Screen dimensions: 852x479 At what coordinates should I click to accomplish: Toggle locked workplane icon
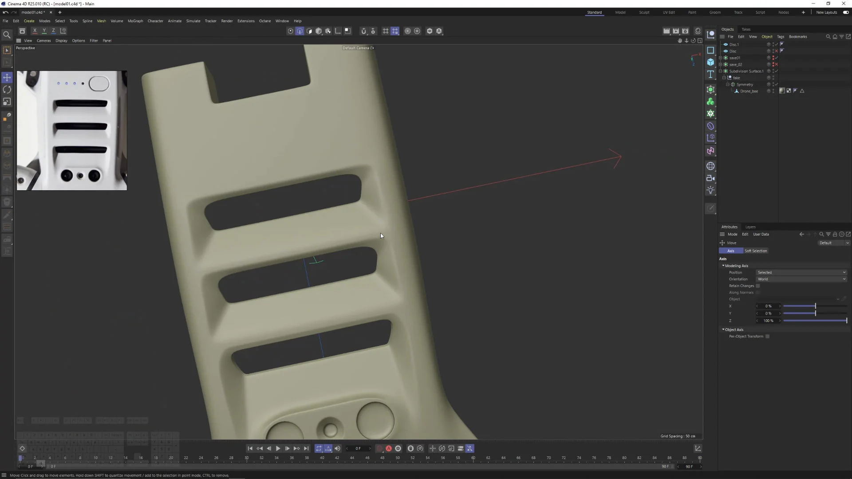[395, 31]
